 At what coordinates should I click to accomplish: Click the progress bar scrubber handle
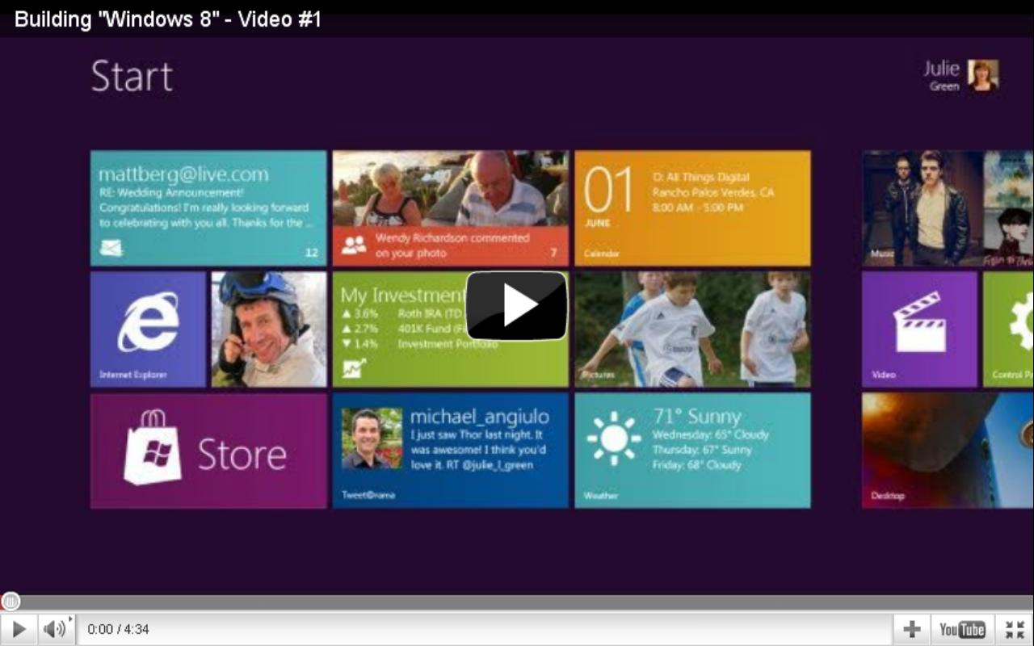click(x=11, y=602)
